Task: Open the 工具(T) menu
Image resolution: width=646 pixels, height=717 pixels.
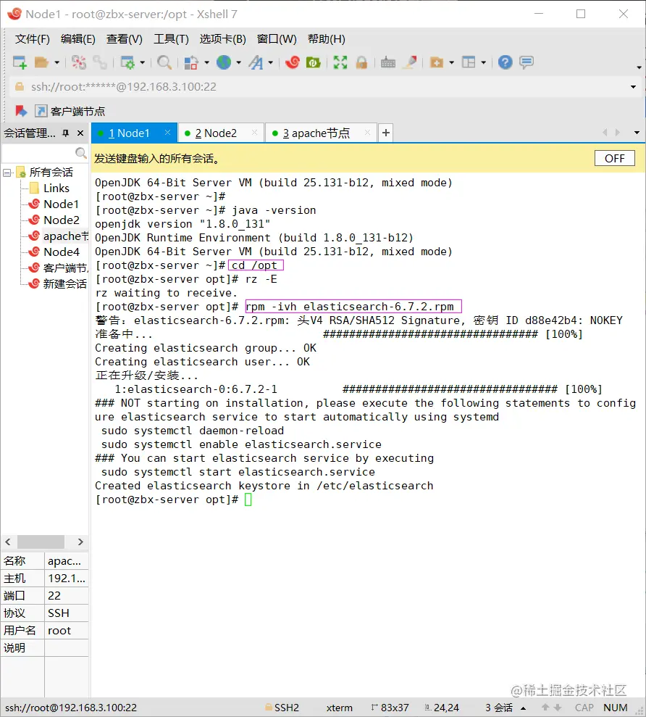Action: tap(171, 39)
